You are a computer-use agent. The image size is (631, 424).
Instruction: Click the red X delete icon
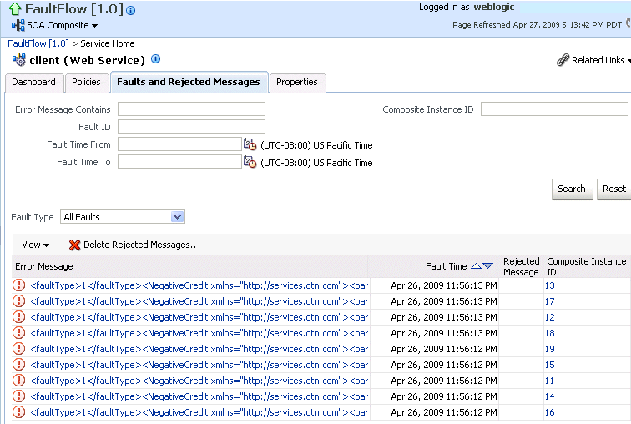74,245
